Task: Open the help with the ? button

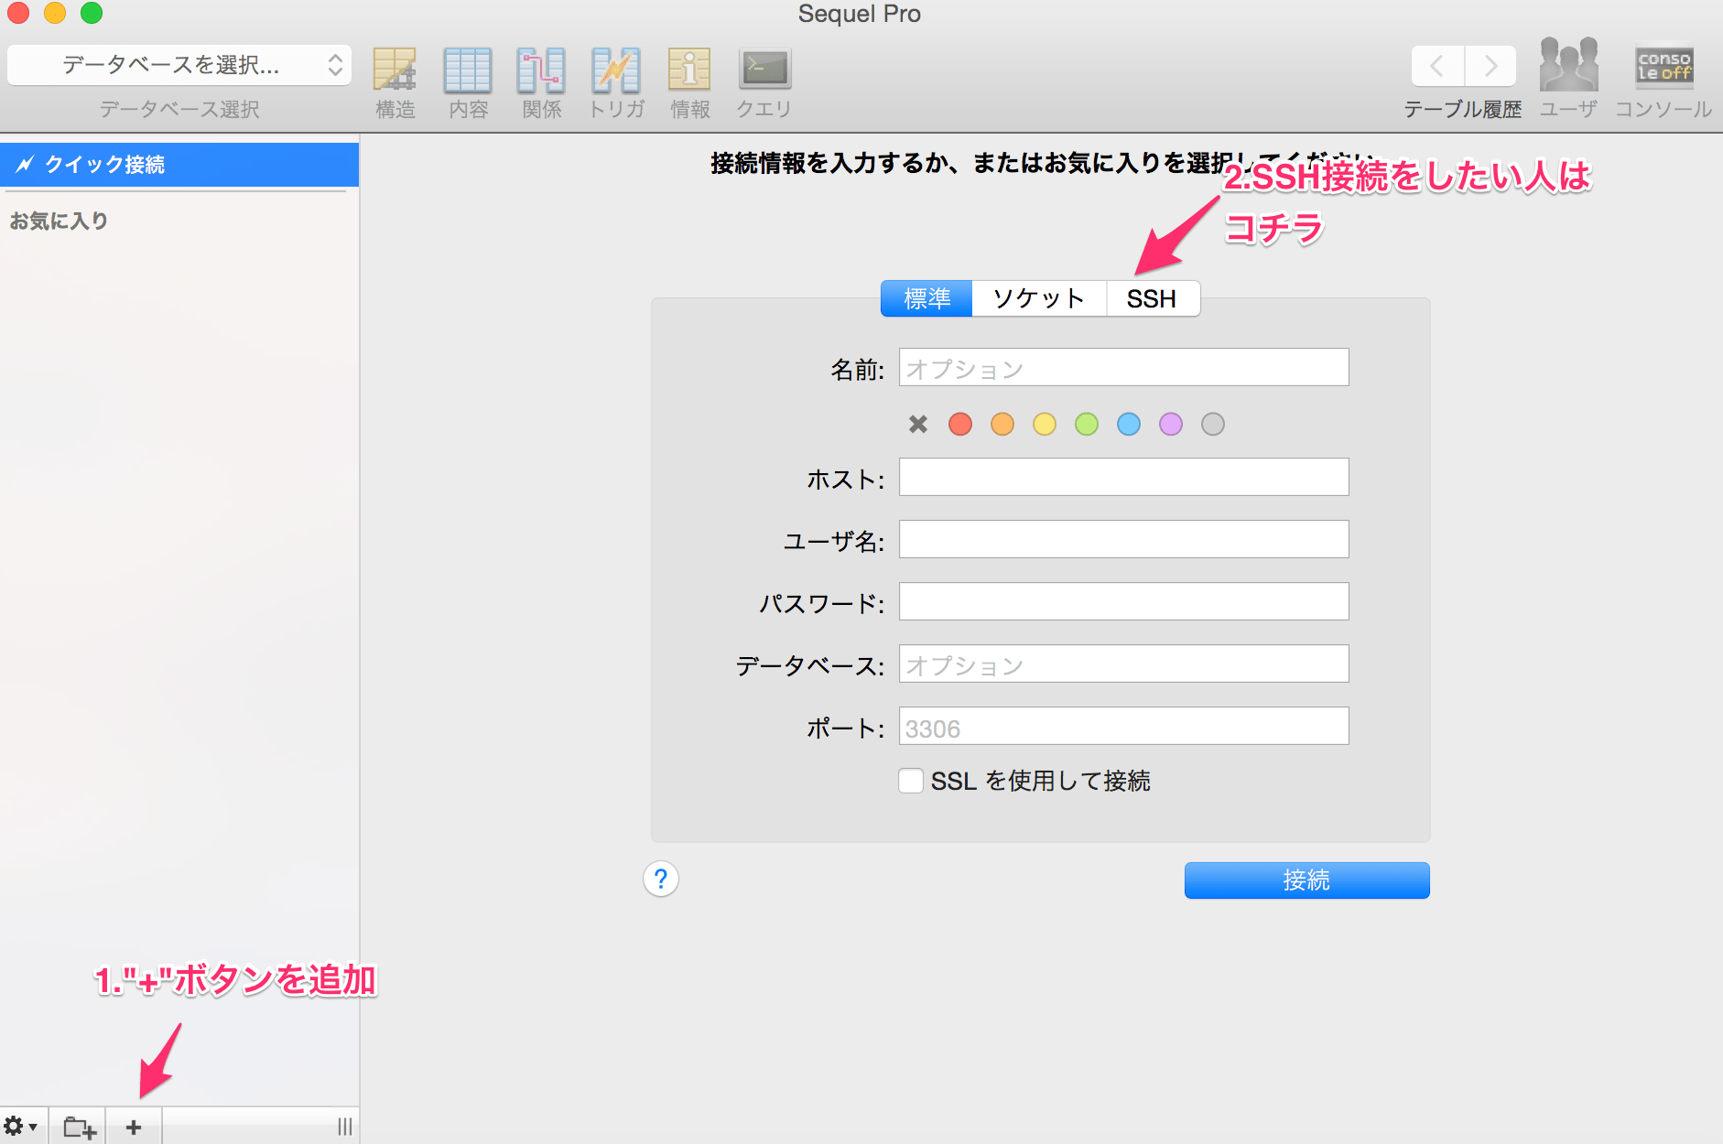Action: coord(660,879)
